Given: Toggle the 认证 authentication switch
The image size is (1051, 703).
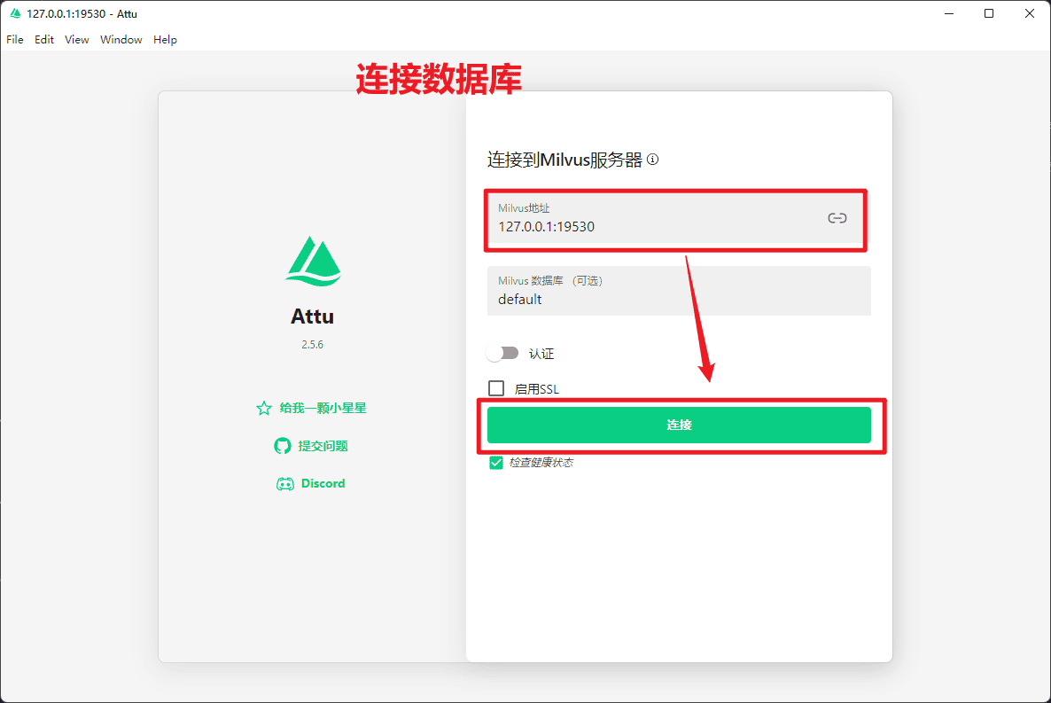Looking at the screenshot, I should (502, 353).
